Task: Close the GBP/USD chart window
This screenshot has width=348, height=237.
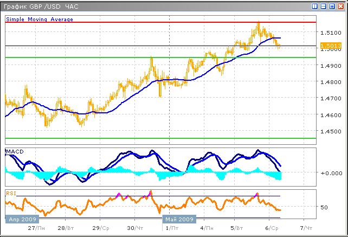Action: tap(340, 7)
